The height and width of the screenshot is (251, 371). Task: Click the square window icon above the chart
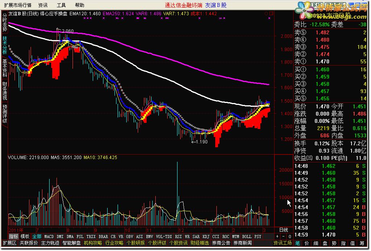point(271,13)
